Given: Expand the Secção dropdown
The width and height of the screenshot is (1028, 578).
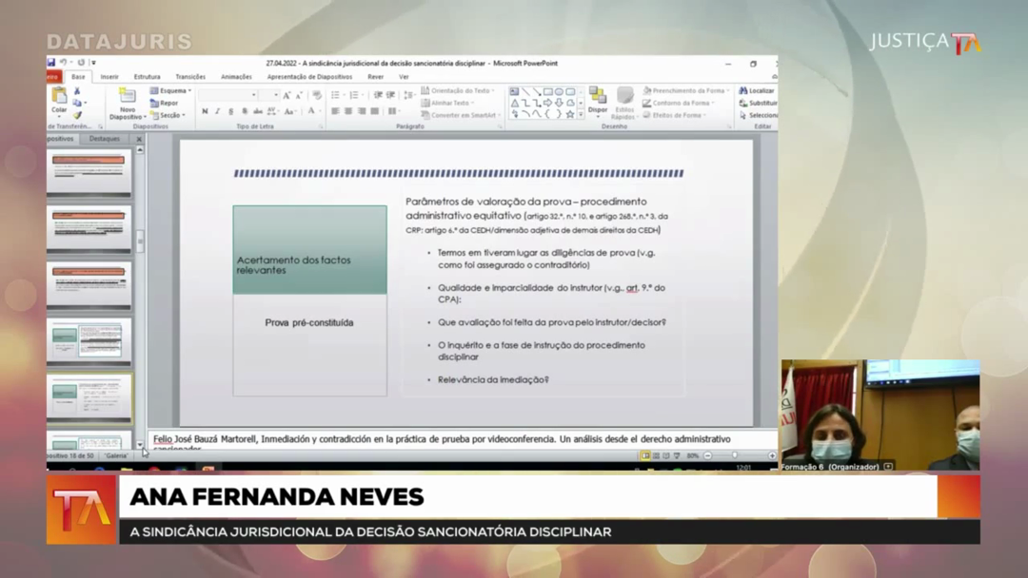Looking at the screenshot, I should [x=168, y=115].
